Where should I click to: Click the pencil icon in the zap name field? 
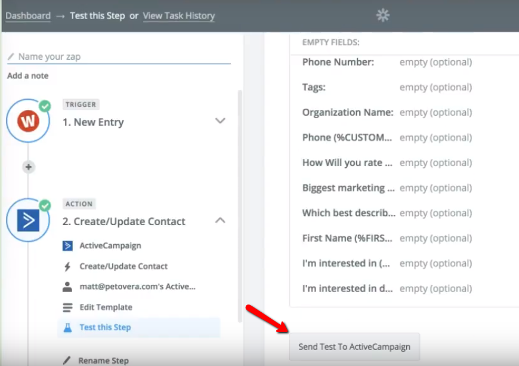tap(11, 57)
